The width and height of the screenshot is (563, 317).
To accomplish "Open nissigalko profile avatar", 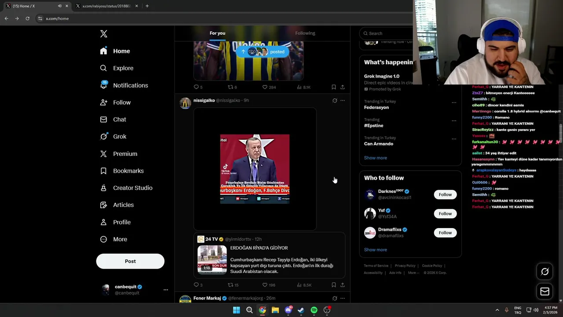I will point(185,103).
